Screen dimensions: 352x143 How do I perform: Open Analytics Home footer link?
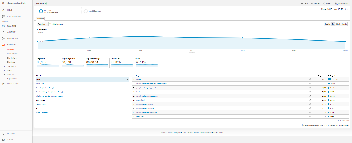click(x=180, y=132)
